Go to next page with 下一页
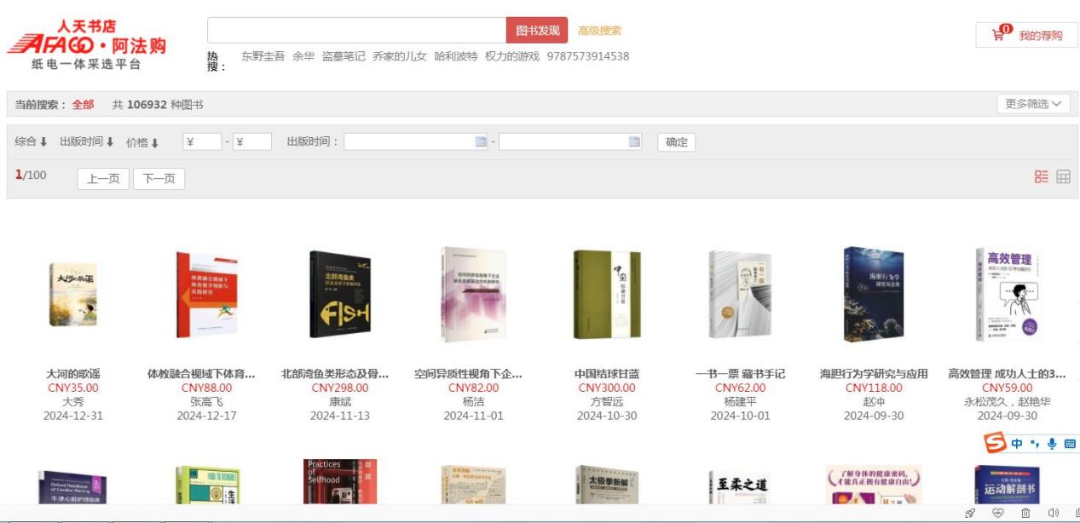1080x523 pixels. pyautogui.click(x=159, y=179)
